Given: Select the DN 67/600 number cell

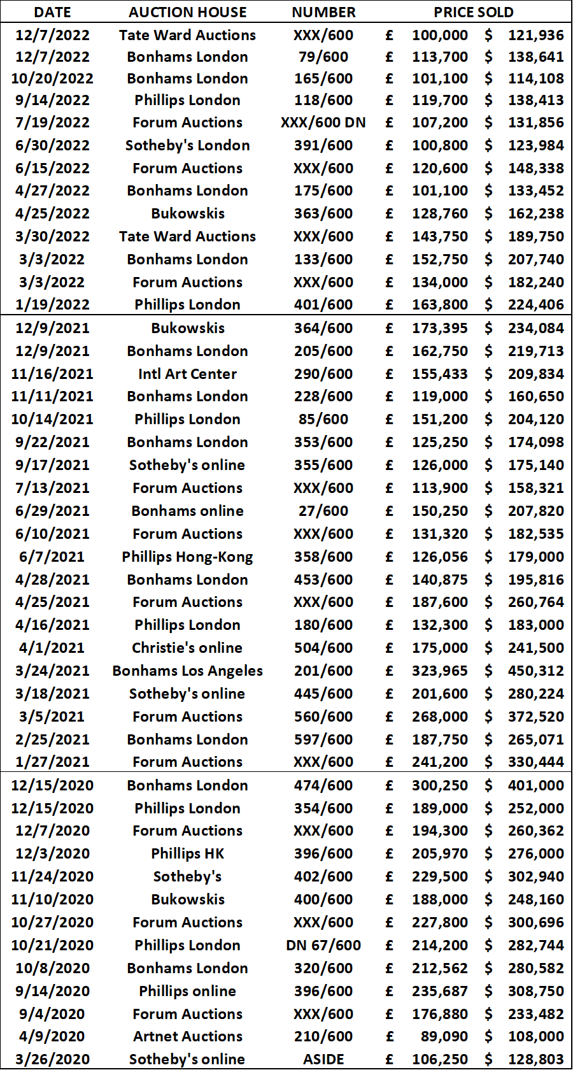Looking at the screenshot, I should click(323, 945).
